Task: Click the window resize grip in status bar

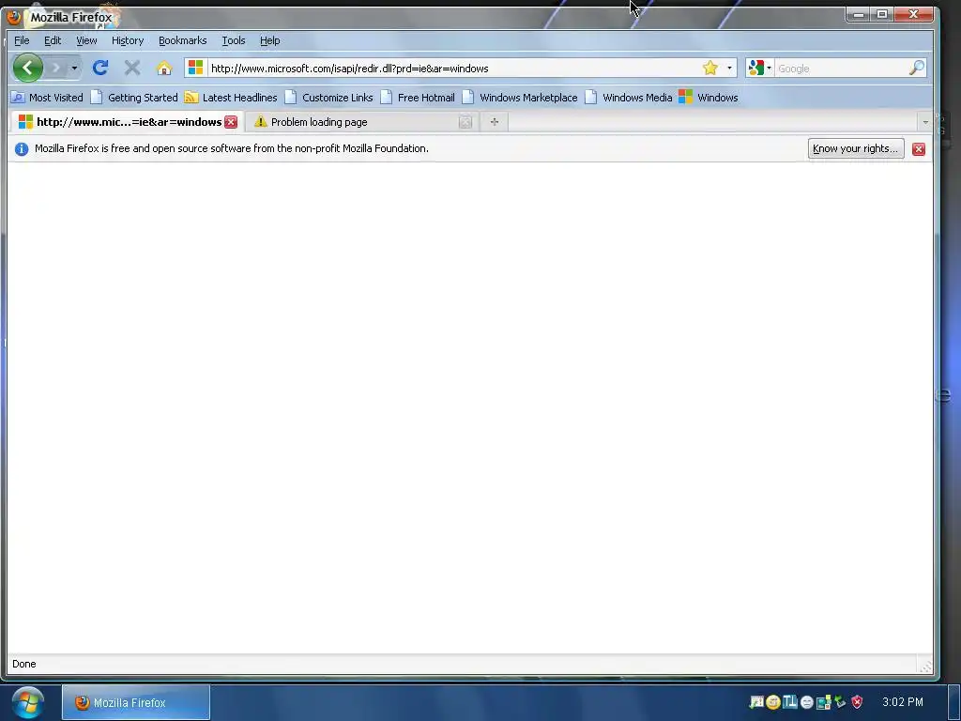Action: click(924, 666)
